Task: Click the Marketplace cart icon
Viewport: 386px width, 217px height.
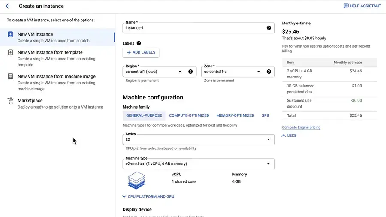Action: [x=10, y=100]
